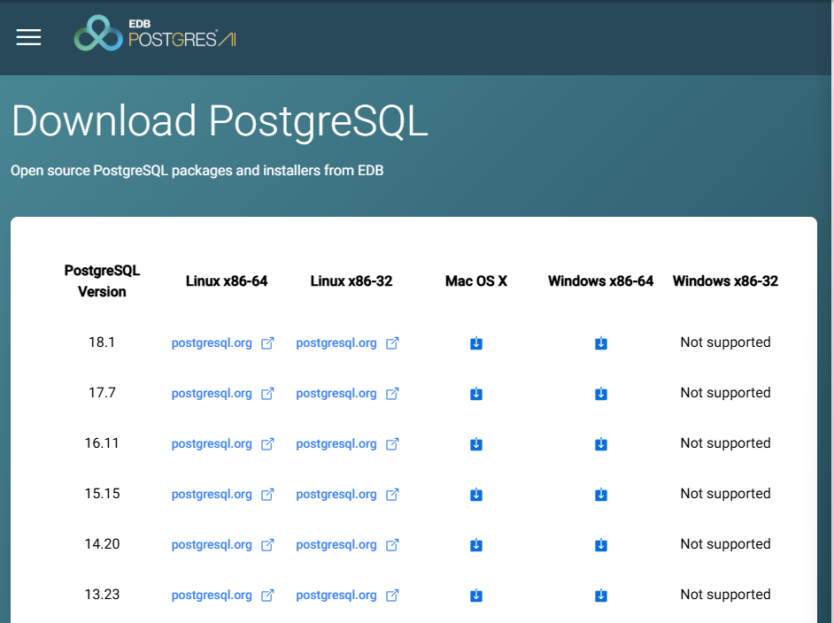Click Not supported in the 13.23 row
The width and height of the screenshot is (834, 623).
[x=725, y=595]
